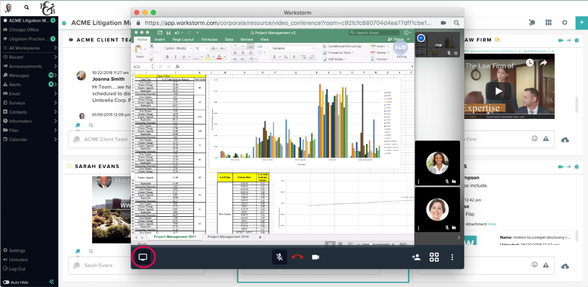Viewport: 588px width, 287px height.
Task: Click the upload cloud icon in the Law Firm panel
Action: tap(565, 140)
